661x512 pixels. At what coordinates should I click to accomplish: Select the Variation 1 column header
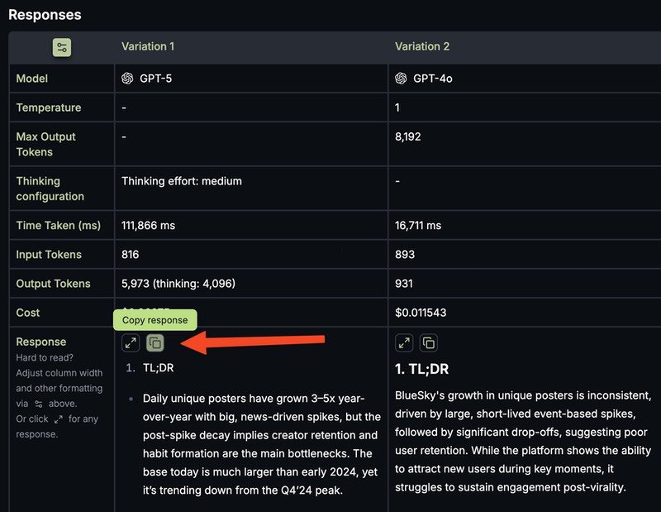point(148,46)
